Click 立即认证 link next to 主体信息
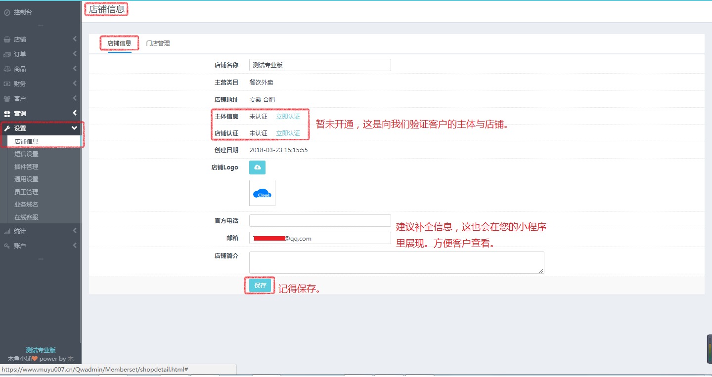 (x=288, y=117)
